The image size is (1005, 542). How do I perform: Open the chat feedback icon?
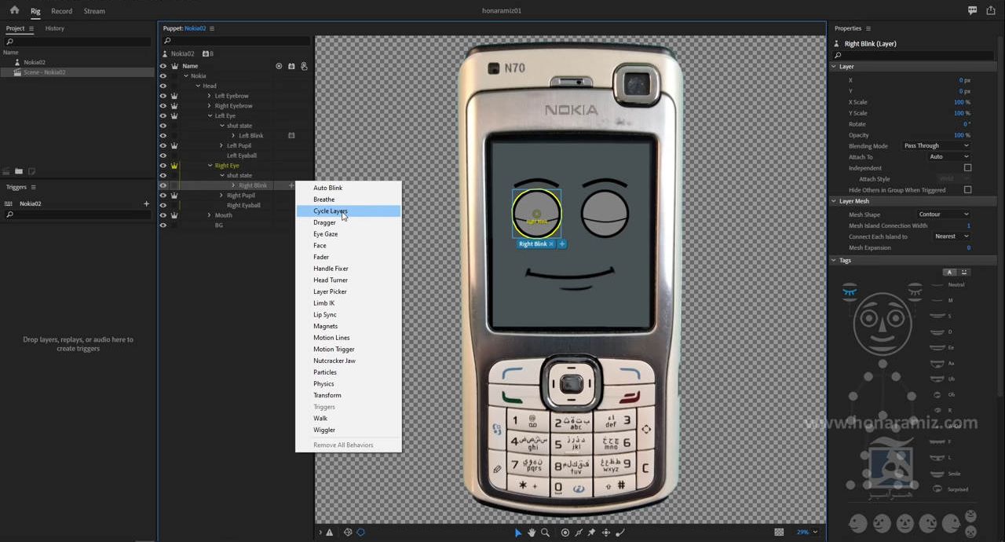click(x=972, y=10)
